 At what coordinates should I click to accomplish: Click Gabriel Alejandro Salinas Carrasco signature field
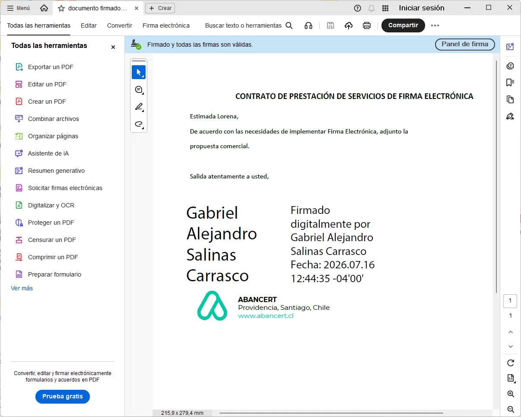(x=280, y=244)
